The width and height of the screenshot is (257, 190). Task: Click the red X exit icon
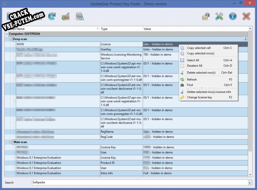click(x=246, y=17)
